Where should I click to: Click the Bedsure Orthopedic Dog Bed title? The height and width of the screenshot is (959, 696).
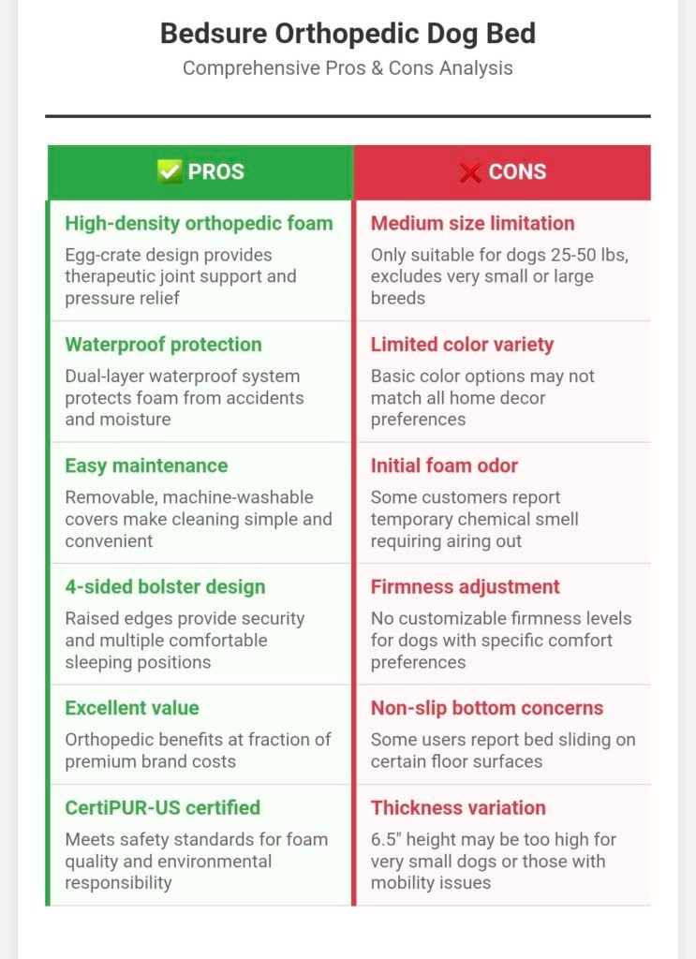(x=348, y=34)
